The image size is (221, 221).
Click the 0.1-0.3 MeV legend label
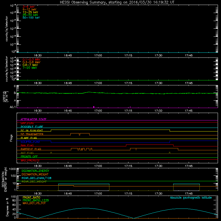31,59
